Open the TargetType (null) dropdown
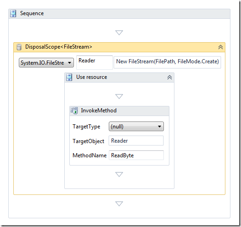The width and height of the screenshot is (241, 227). click(x=136, y=127)
